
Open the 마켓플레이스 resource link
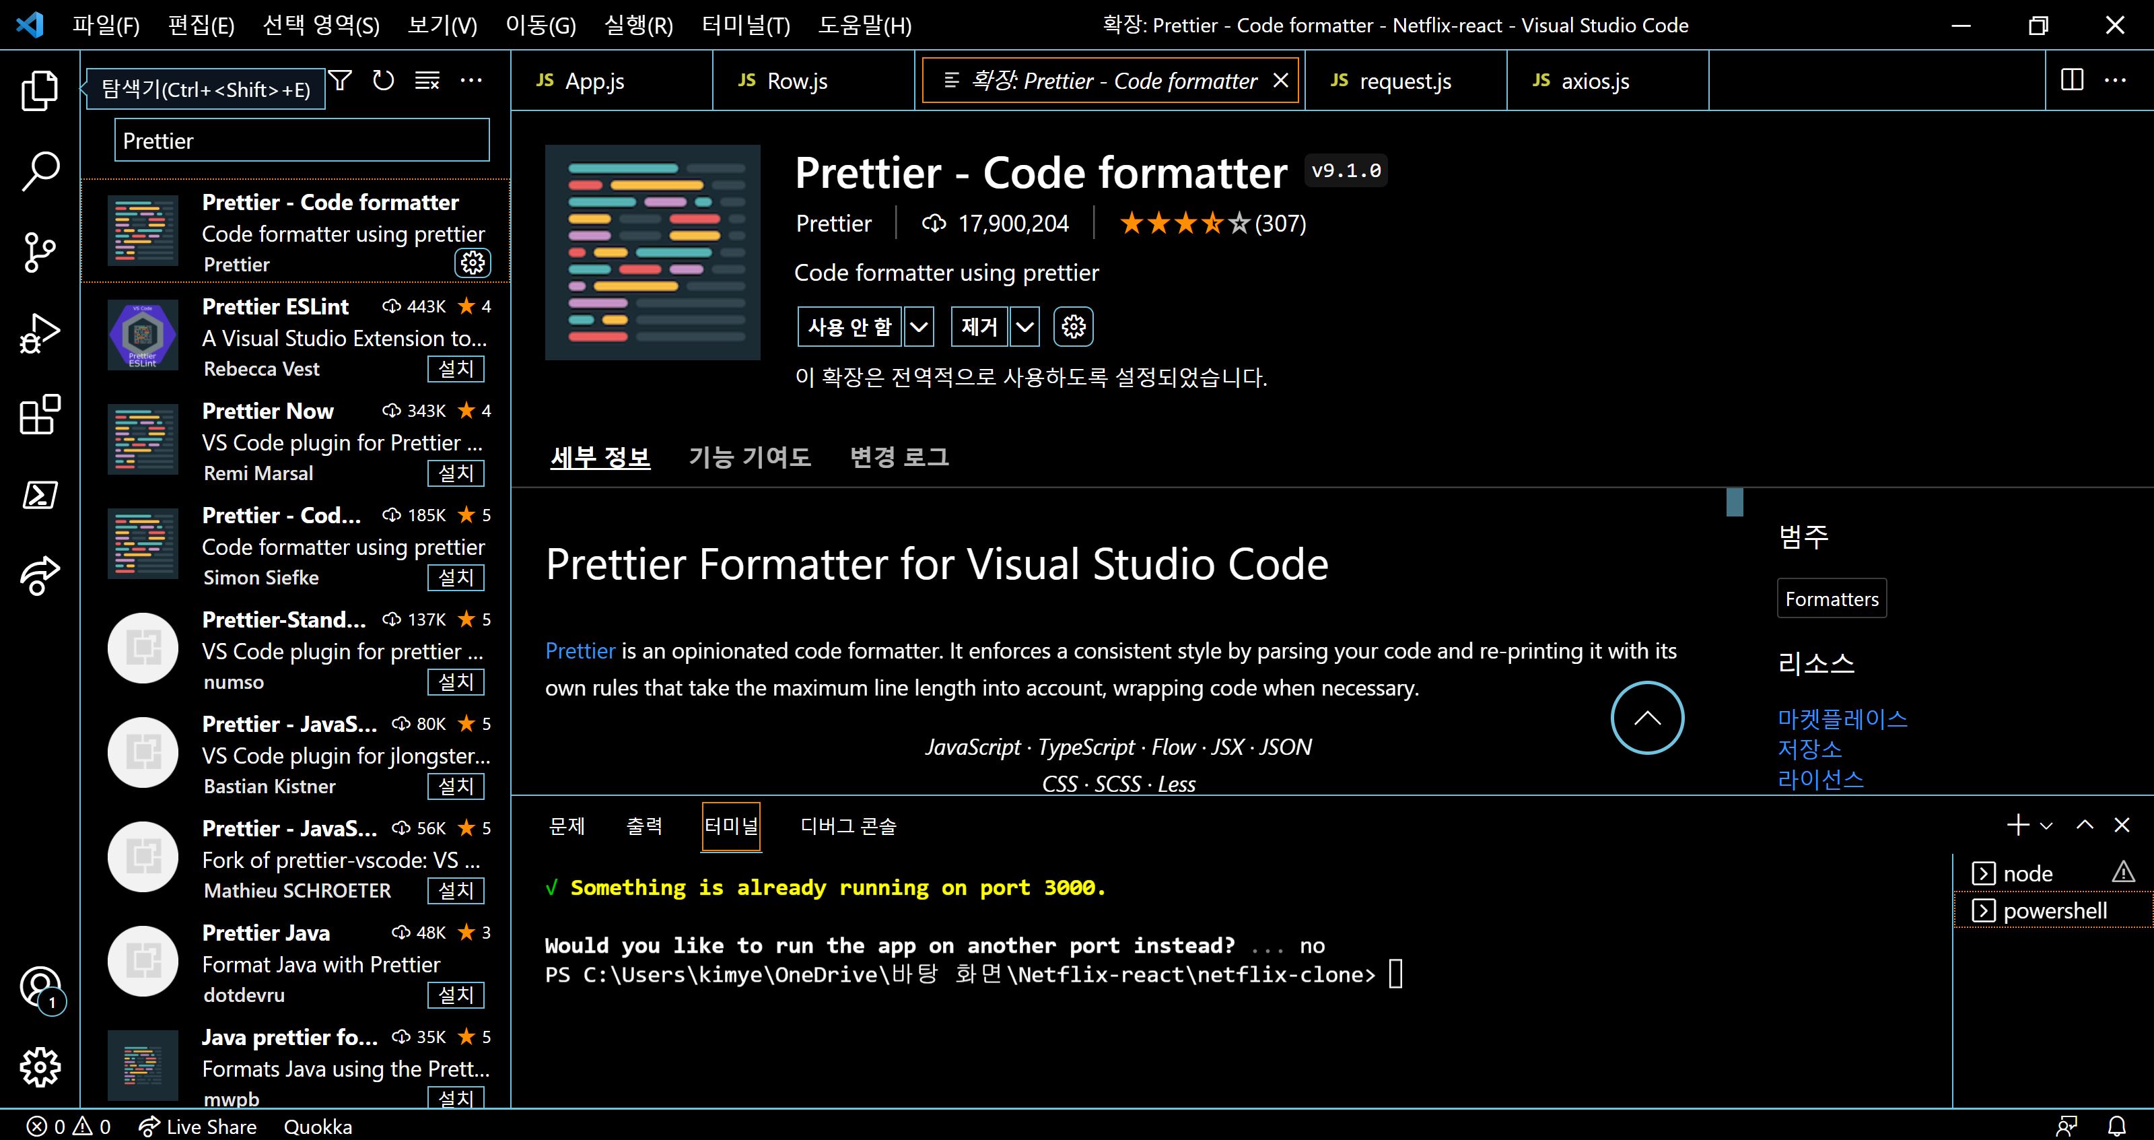click(1842, 718)
